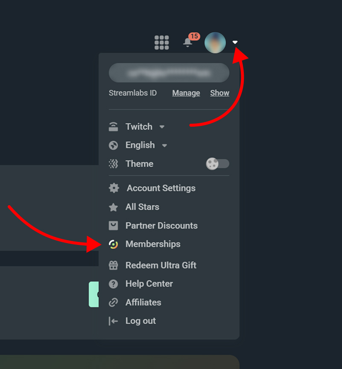This screenshot has height=369, width=342.
Task: Click the Partner Discounts icon
Action: pyautogui.click(x=114, y=226)
